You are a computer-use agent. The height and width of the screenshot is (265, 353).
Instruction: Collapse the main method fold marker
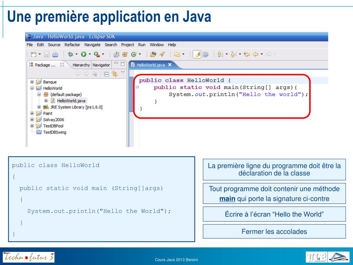click(x=137, y=87)
